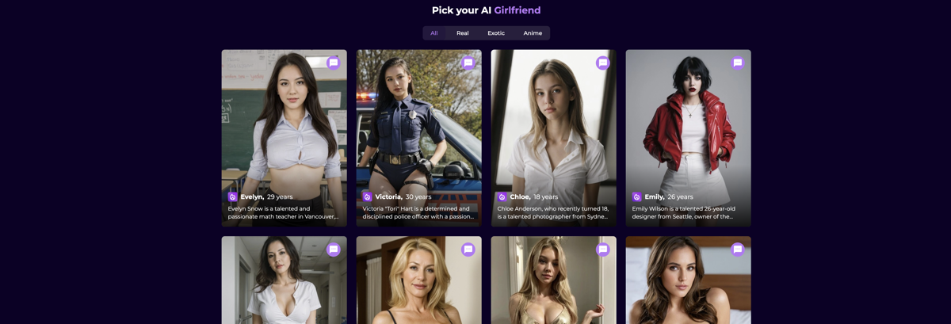
Task: Open chat icon on Evelyn's card
Action: [334, 63]
